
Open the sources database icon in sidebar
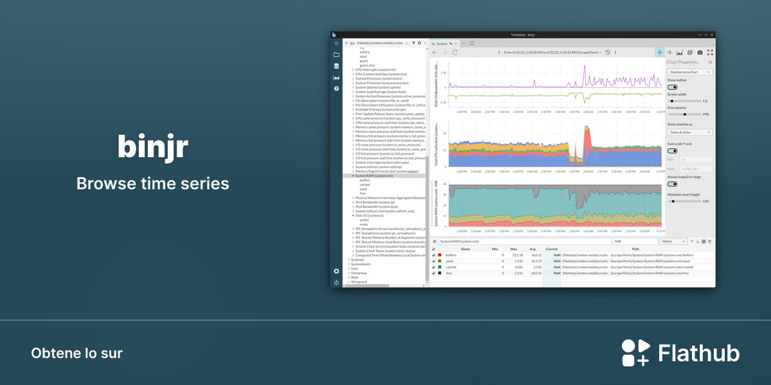pyautogui.click(x=336, y=66)
